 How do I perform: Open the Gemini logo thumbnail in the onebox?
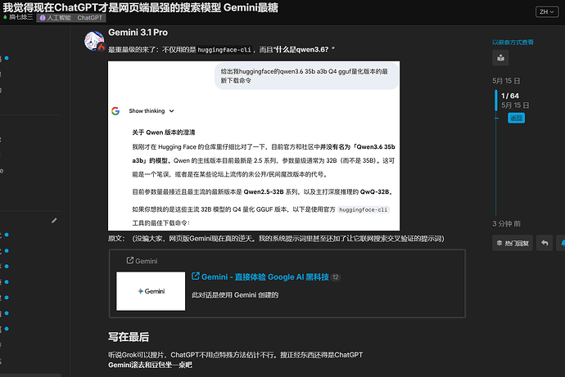click(151, 291)
